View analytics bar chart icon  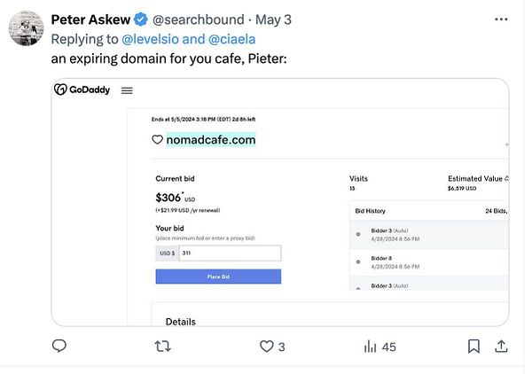pos(371,347)
